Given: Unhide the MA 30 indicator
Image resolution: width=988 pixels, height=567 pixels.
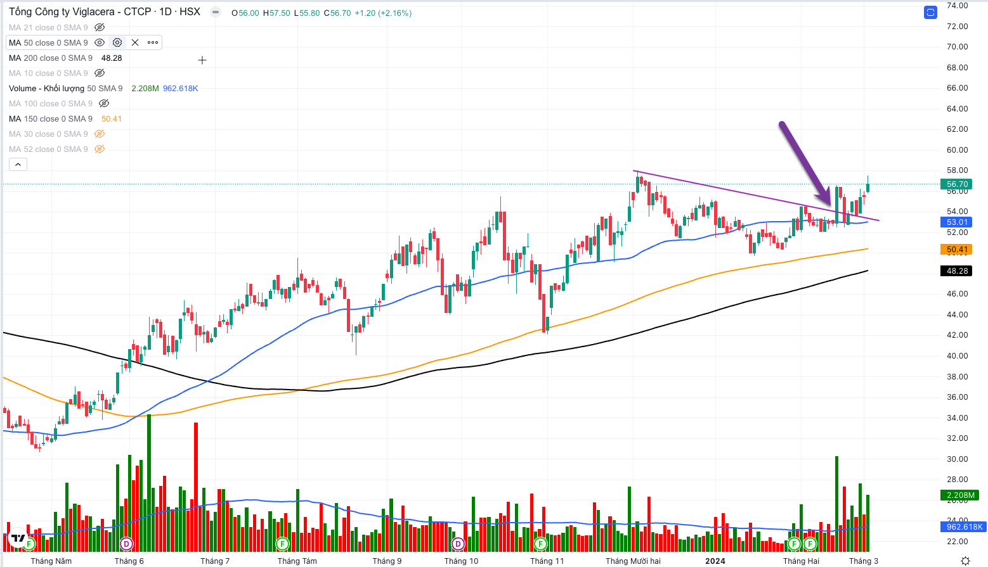Looking at the screenshot, I should point(100,134).
